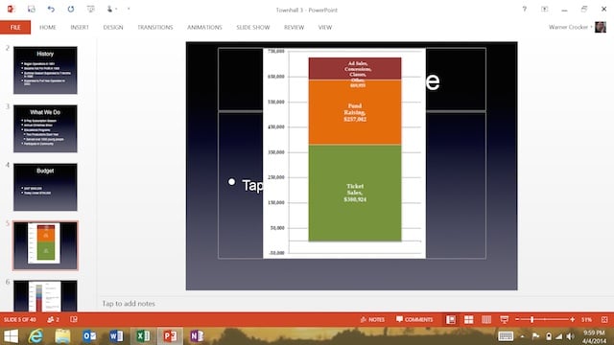Expand Customize Quick Access Toolbar dropdown
Screen dimensions: 614x345
point(129,9)
